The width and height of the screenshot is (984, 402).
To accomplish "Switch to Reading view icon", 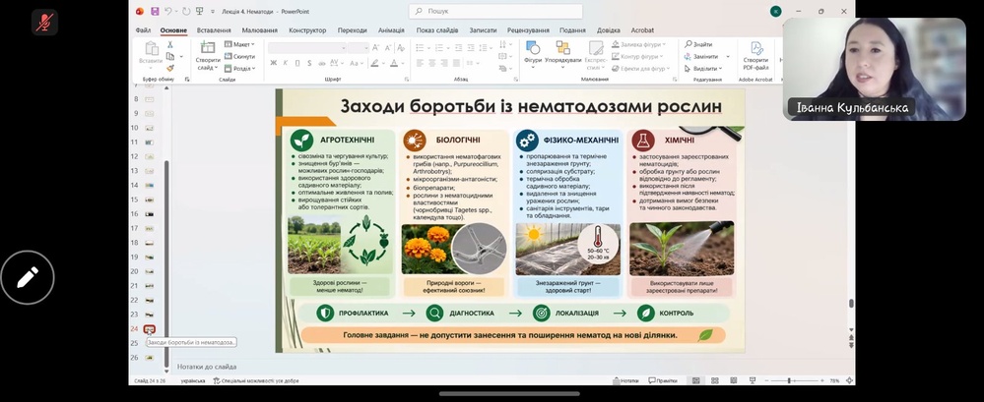I will tap(734, 380).
